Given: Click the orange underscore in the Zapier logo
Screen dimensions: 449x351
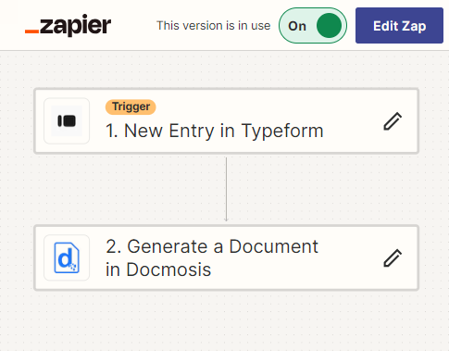Looking at the screenshot, I should pyautogui.click(x=31, y=31).
